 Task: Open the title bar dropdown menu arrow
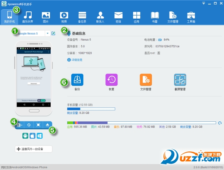click(x=204, y=3)
